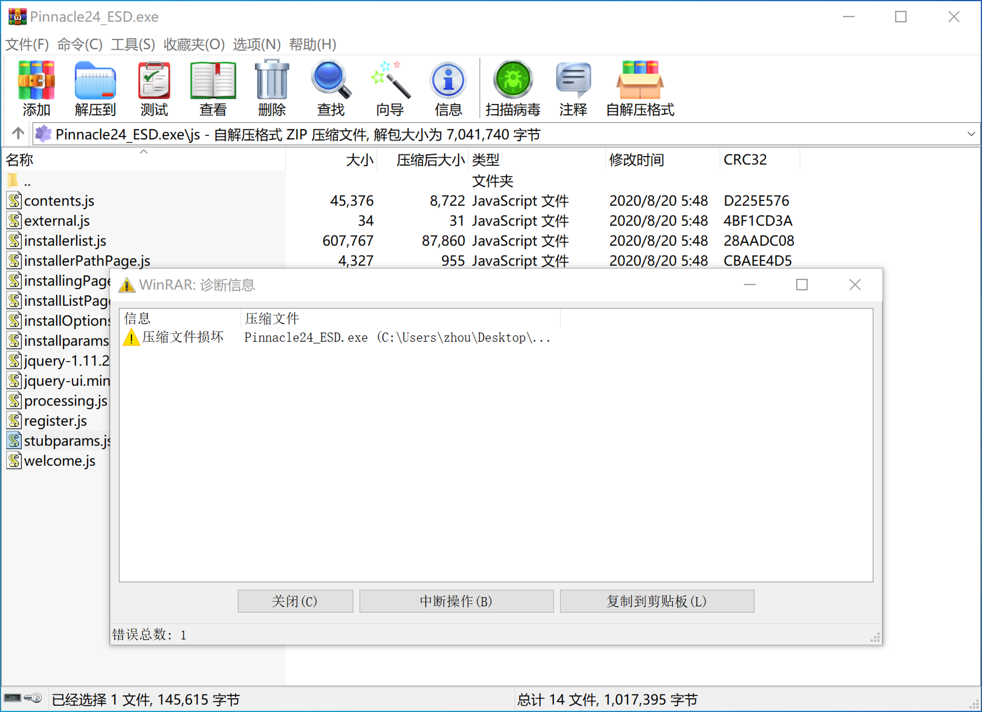The height and width of the screenshot is (712, 982).
Task: Open the 工具(S) menu
Action: 133,44
